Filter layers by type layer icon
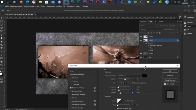The width and height of the screenshot is (196, 110). (168, 26)
